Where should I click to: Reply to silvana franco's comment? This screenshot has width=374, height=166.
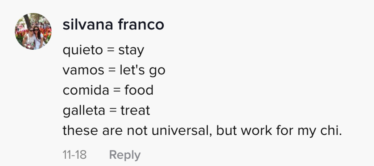[125, 155]
